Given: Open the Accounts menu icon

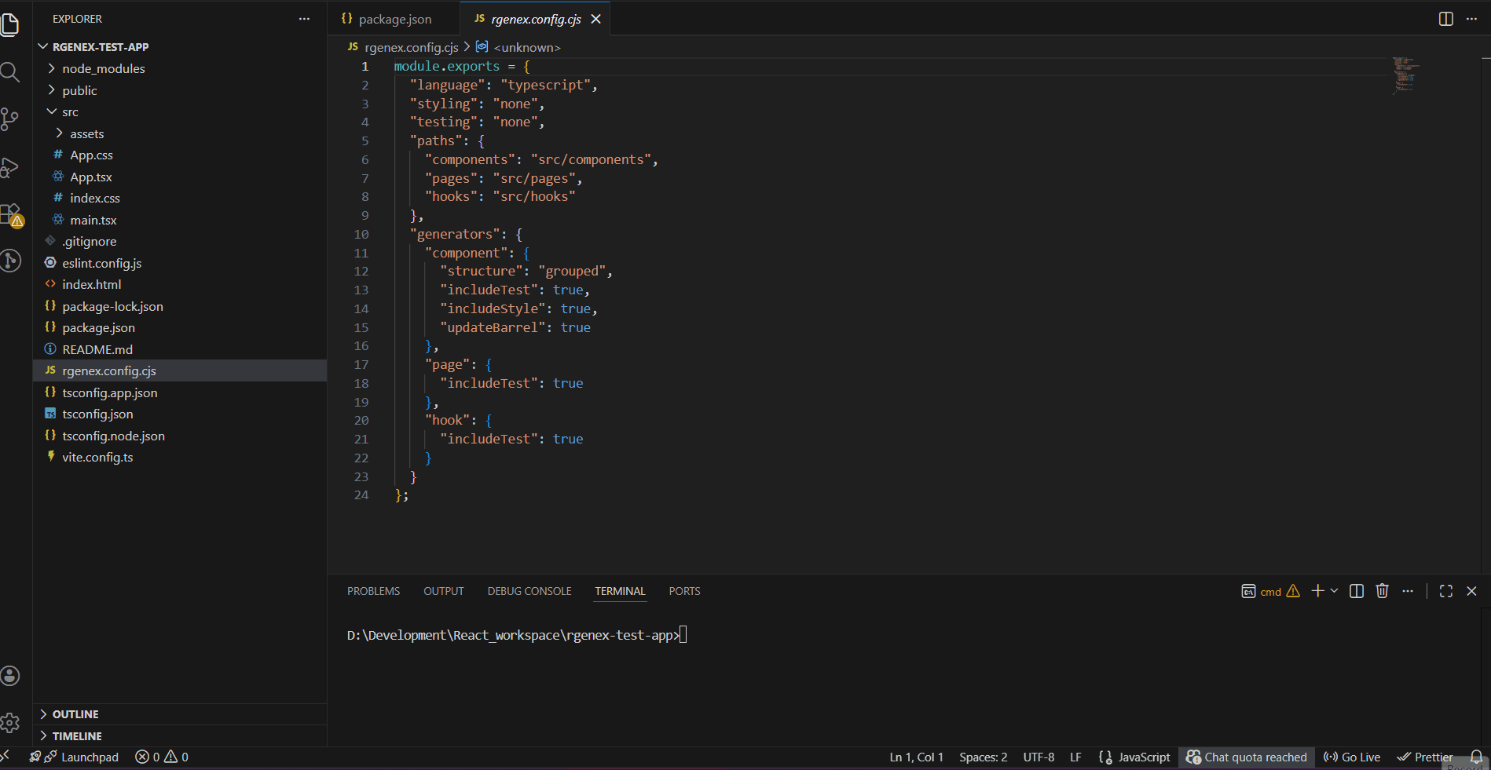Looking at the screenshot, I should coord(10,676).
